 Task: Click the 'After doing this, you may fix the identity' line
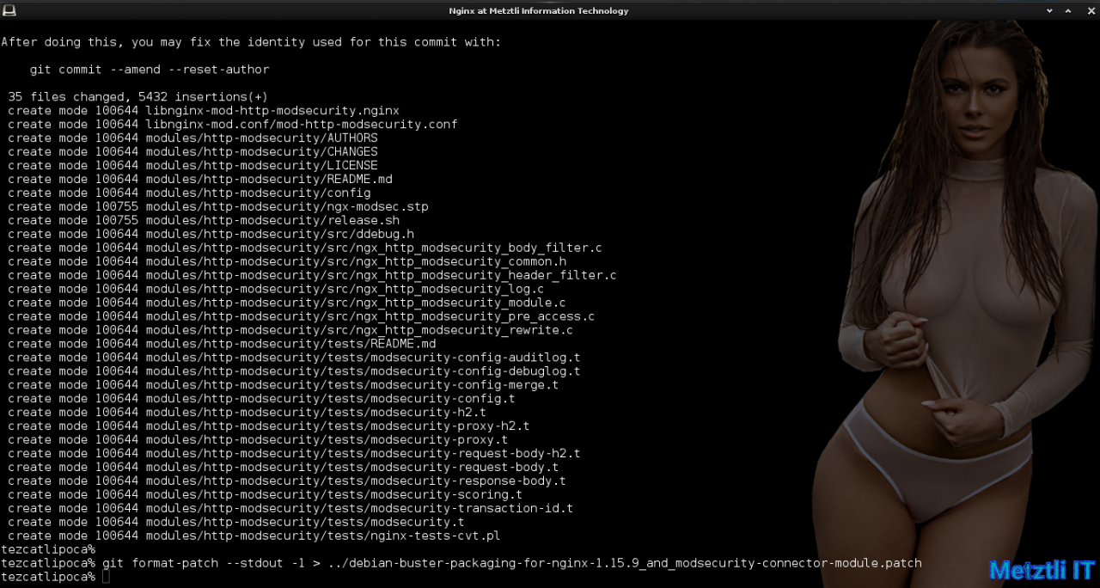251,42
